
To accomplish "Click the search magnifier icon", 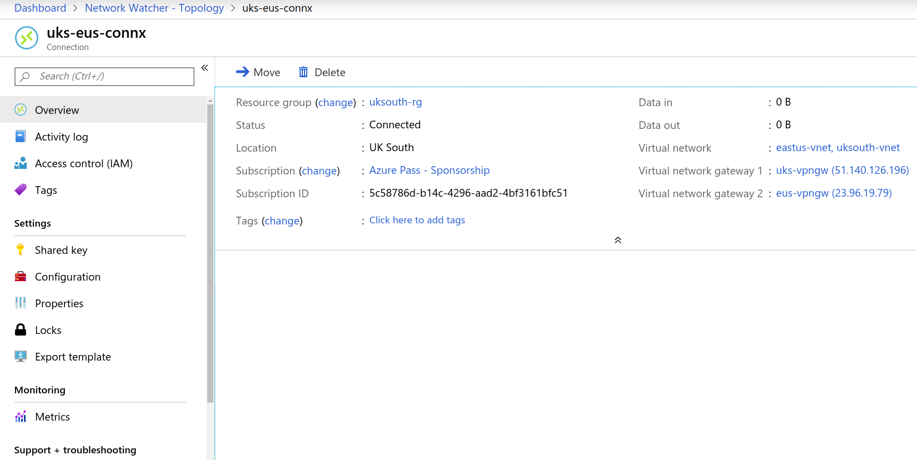I will click(25, 77).
